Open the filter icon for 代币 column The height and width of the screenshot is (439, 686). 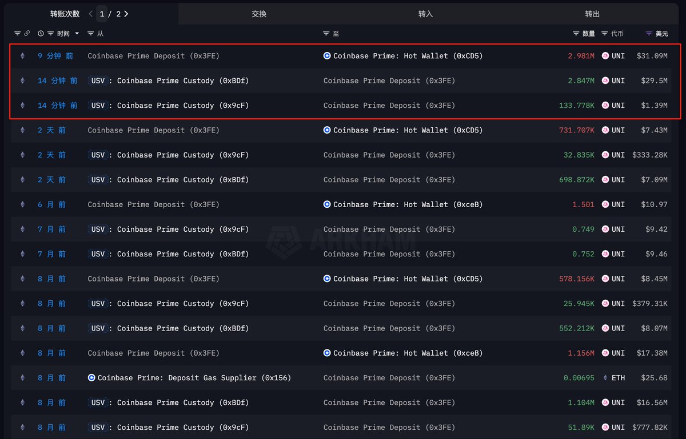coord(605,34)
